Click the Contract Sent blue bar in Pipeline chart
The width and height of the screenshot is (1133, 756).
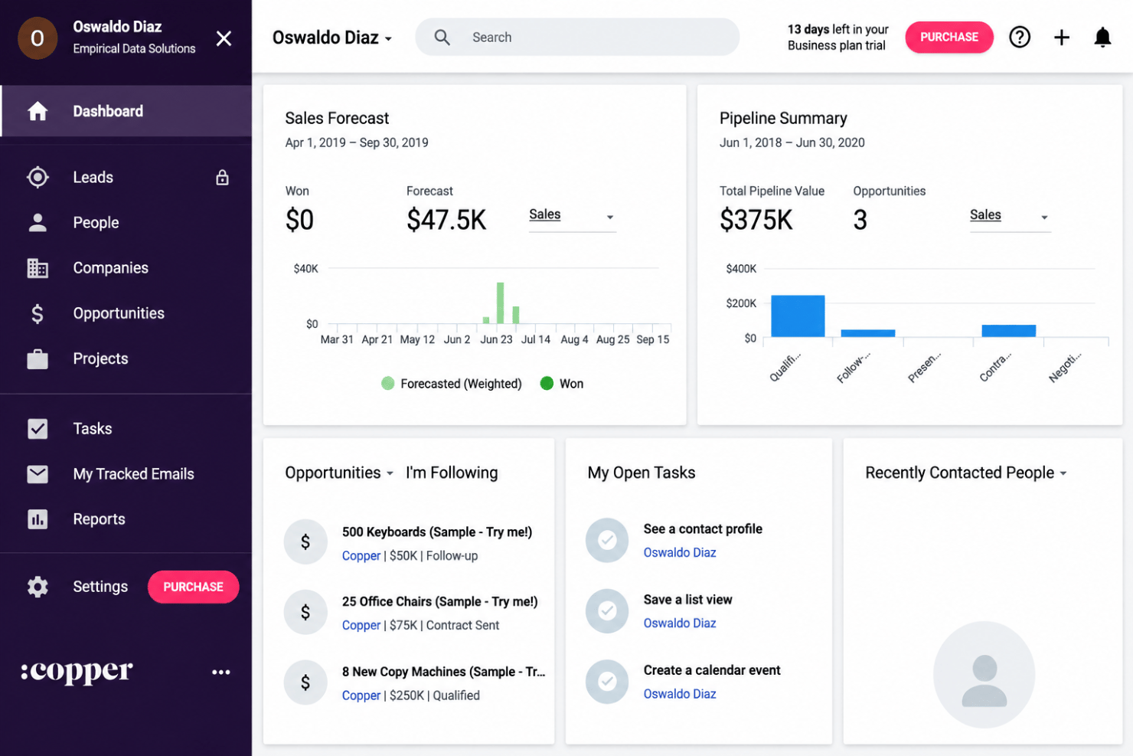1008,331
